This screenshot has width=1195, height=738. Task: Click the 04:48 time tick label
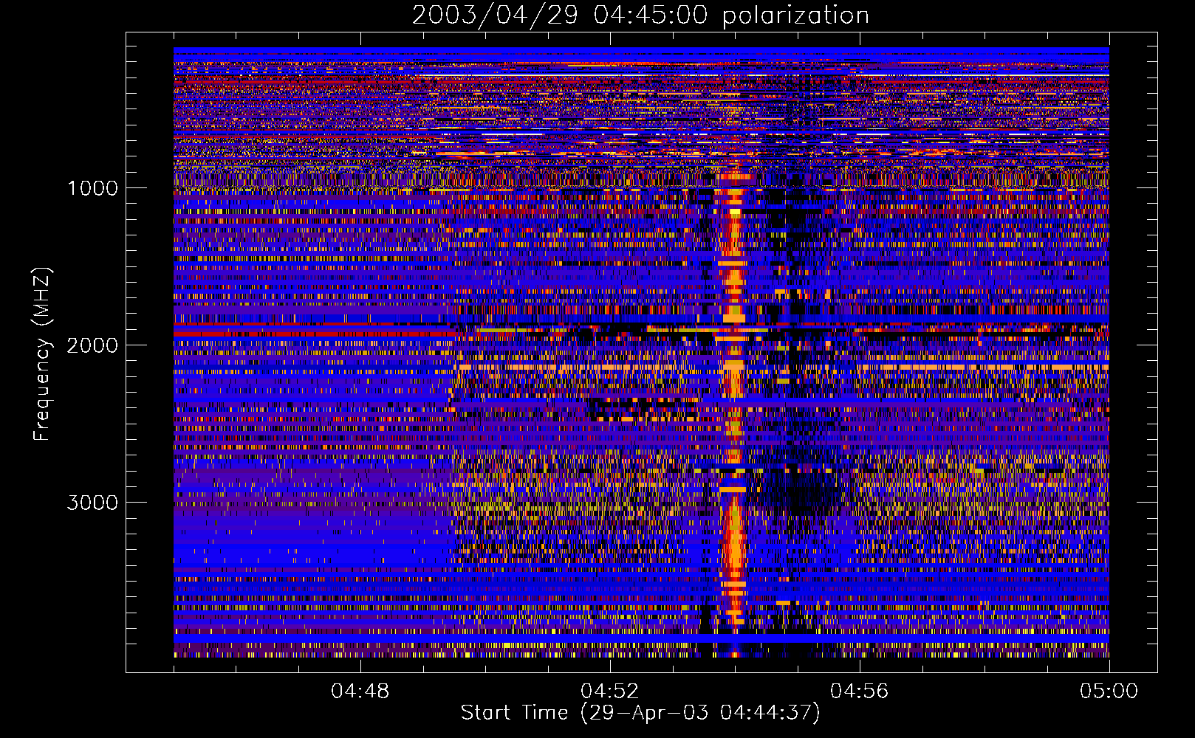coord(360,692)
